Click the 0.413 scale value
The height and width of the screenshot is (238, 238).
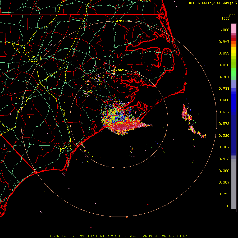[224, 159]
